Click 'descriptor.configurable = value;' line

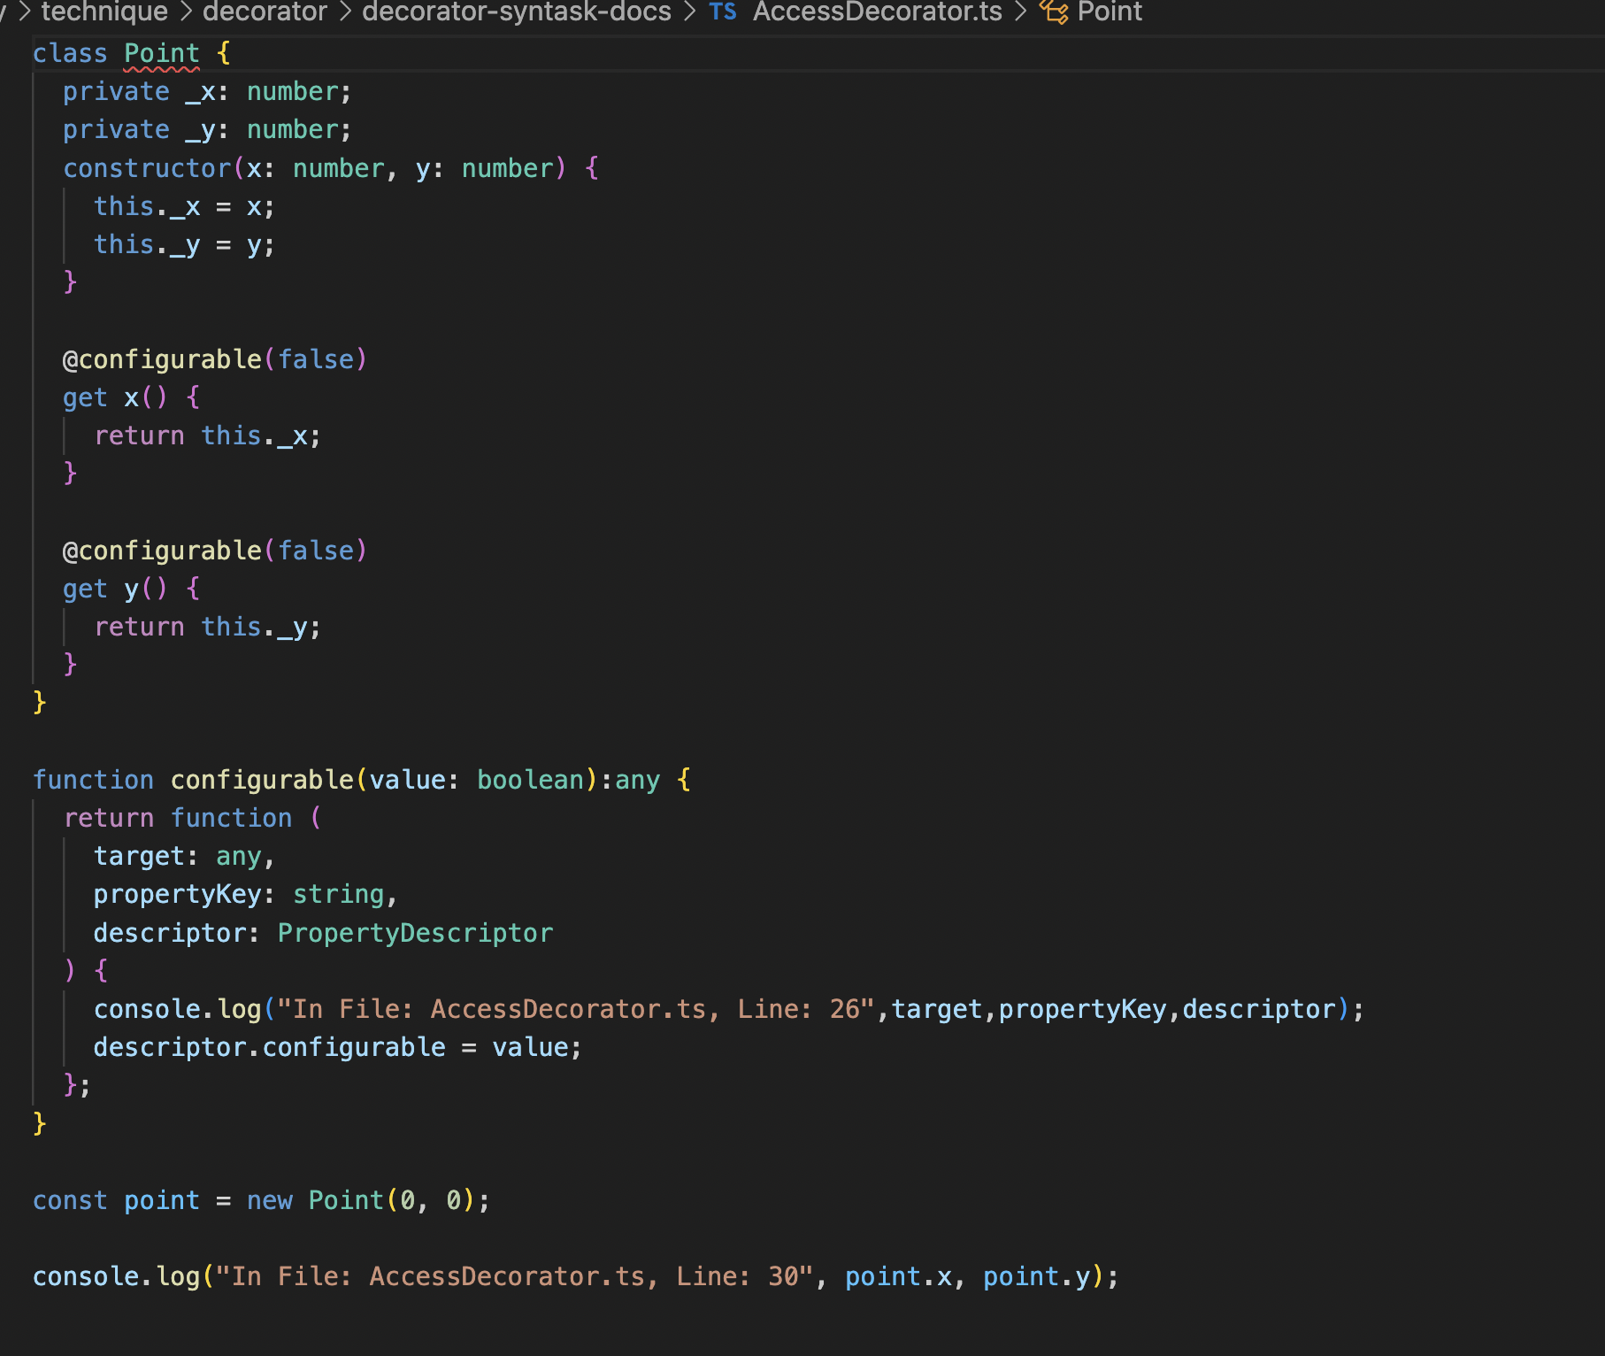coord(338,1047)
